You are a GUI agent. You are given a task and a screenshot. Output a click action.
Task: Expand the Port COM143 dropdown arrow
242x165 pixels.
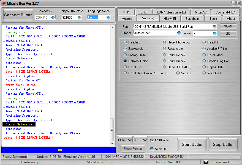click(214, 26)
